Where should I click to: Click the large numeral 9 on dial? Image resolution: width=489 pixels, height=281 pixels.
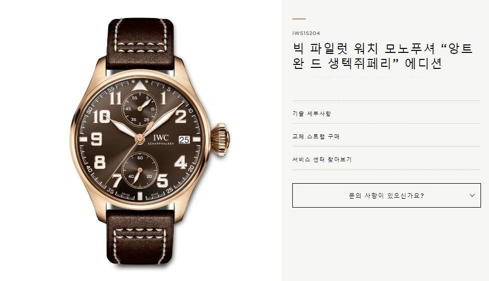coord(97,139)
